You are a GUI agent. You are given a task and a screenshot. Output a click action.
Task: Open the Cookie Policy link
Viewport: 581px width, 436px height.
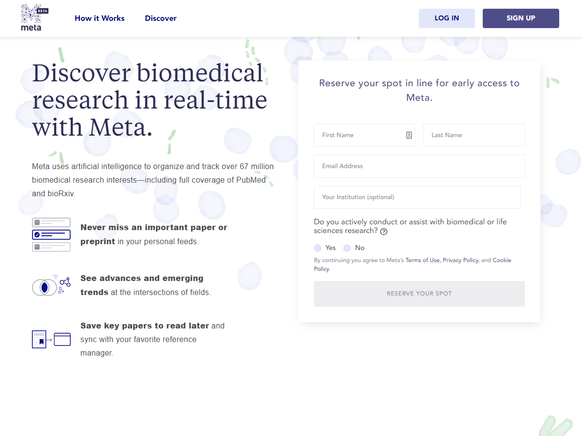click(x=502, y=260)
